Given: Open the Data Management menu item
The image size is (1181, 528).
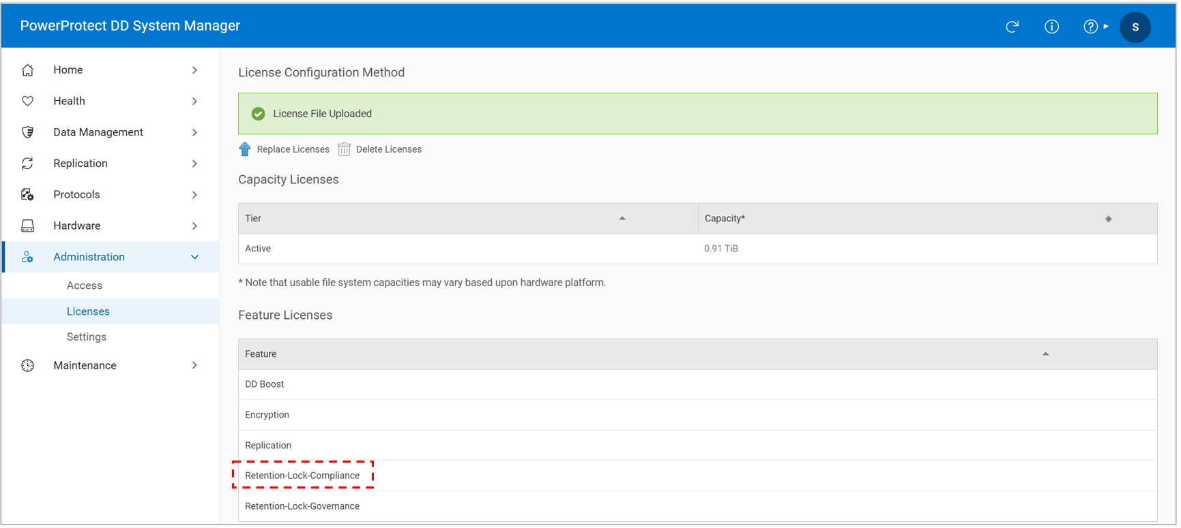Looking at the screenshot, I should 111,132.
